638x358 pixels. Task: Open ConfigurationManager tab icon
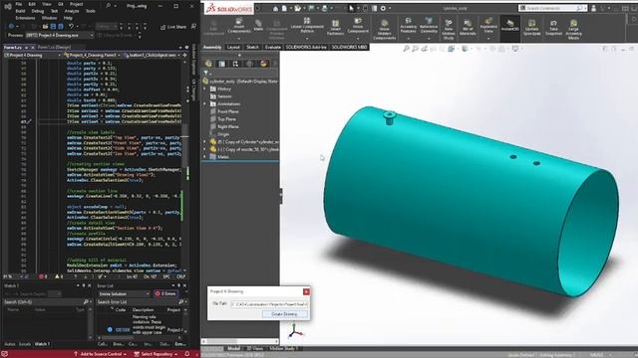click(x=235, y=64)
